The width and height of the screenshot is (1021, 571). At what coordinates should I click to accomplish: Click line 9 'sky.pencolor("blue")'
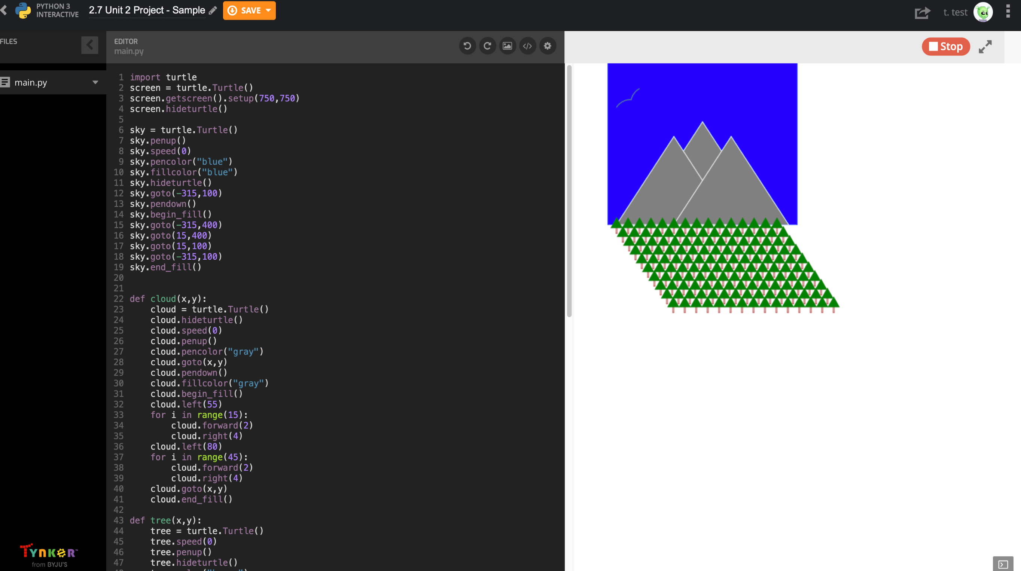pos(181,161)
